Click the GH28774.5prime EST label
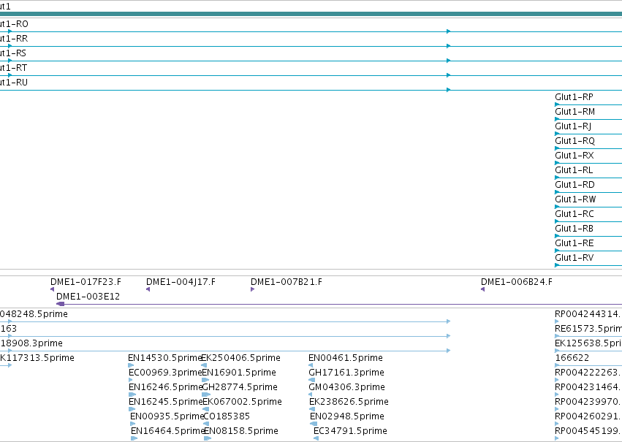Viewport: 622px width, 442px height. pyautogui.click(x=240, y=387)
